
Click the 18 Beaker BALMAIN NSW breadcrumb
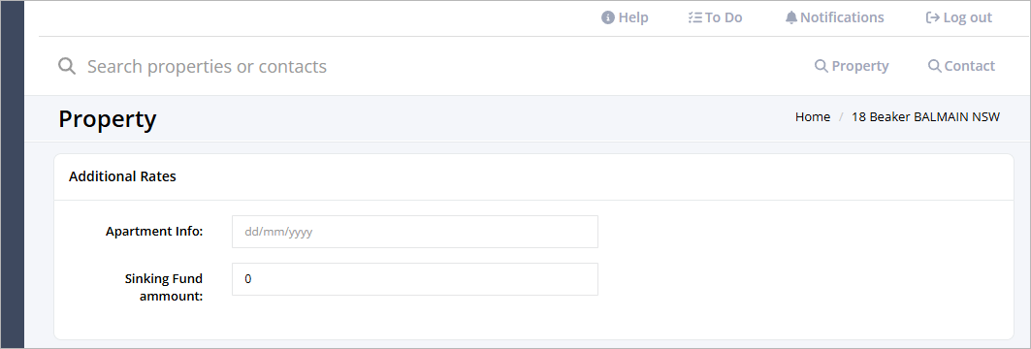point(925,117)
